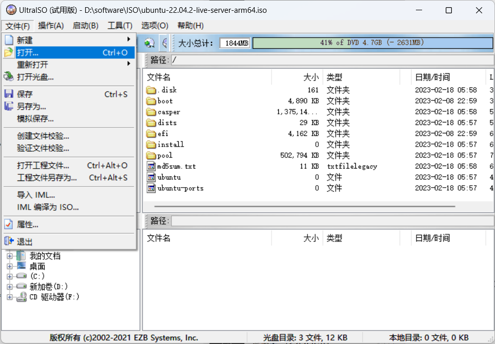495x344 pixels.
Task: Click the efi folder icon
Action: (x=151, y=134)
